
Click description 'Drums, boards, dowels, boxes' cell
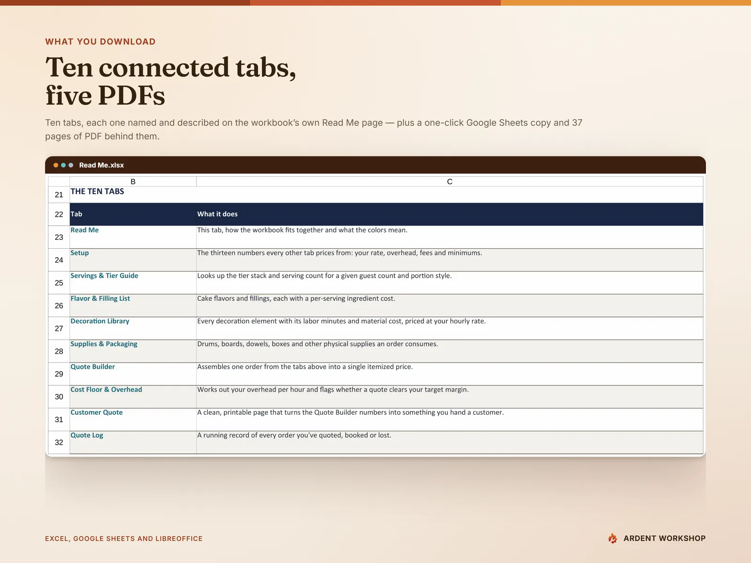coord(450,351)
